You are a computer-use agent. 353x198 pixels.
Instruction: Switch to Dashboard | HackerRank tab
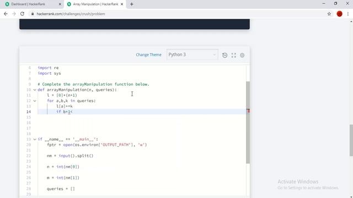(x=28, y=4)
